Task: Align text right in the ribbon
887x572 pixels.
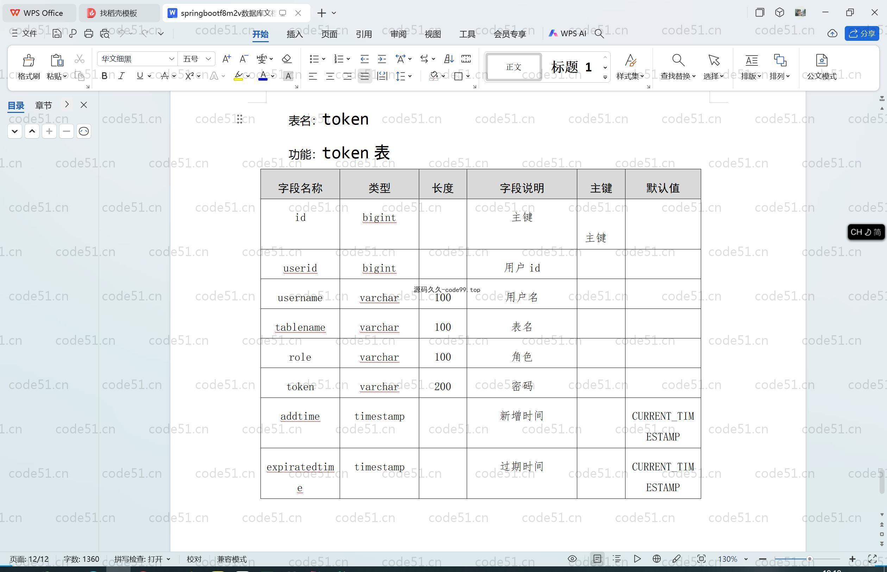Action: 347,76
